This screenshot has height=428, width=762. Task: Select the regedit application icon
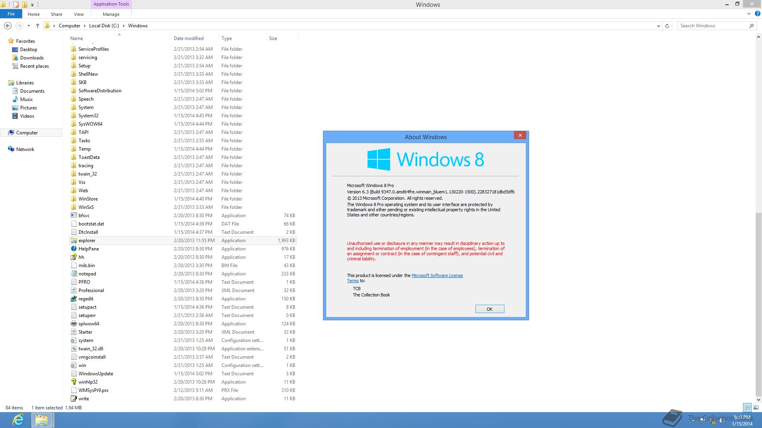pyautogui.click(x=74, y=299)
